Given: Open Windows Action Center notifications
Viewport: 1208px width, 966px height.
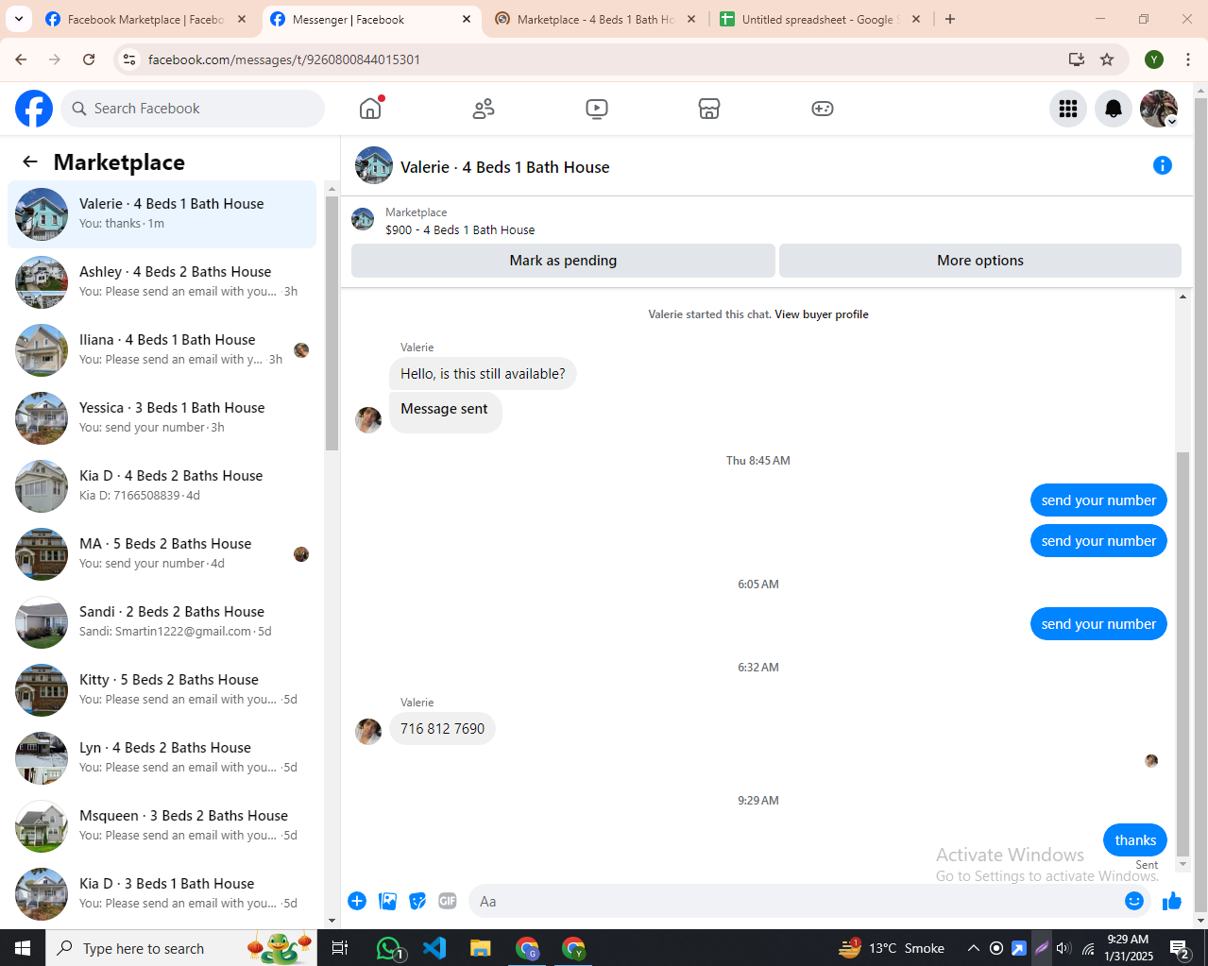Looking at the screenshot, I should click(1179, 948).
